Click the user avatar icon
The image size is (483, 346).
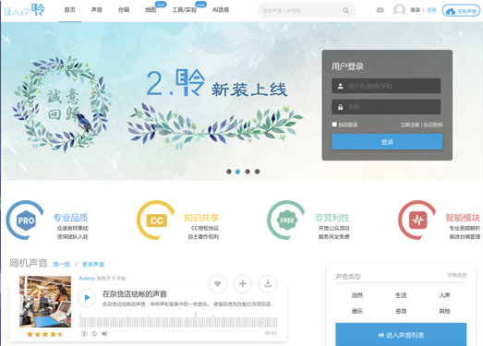pos(399,10)
